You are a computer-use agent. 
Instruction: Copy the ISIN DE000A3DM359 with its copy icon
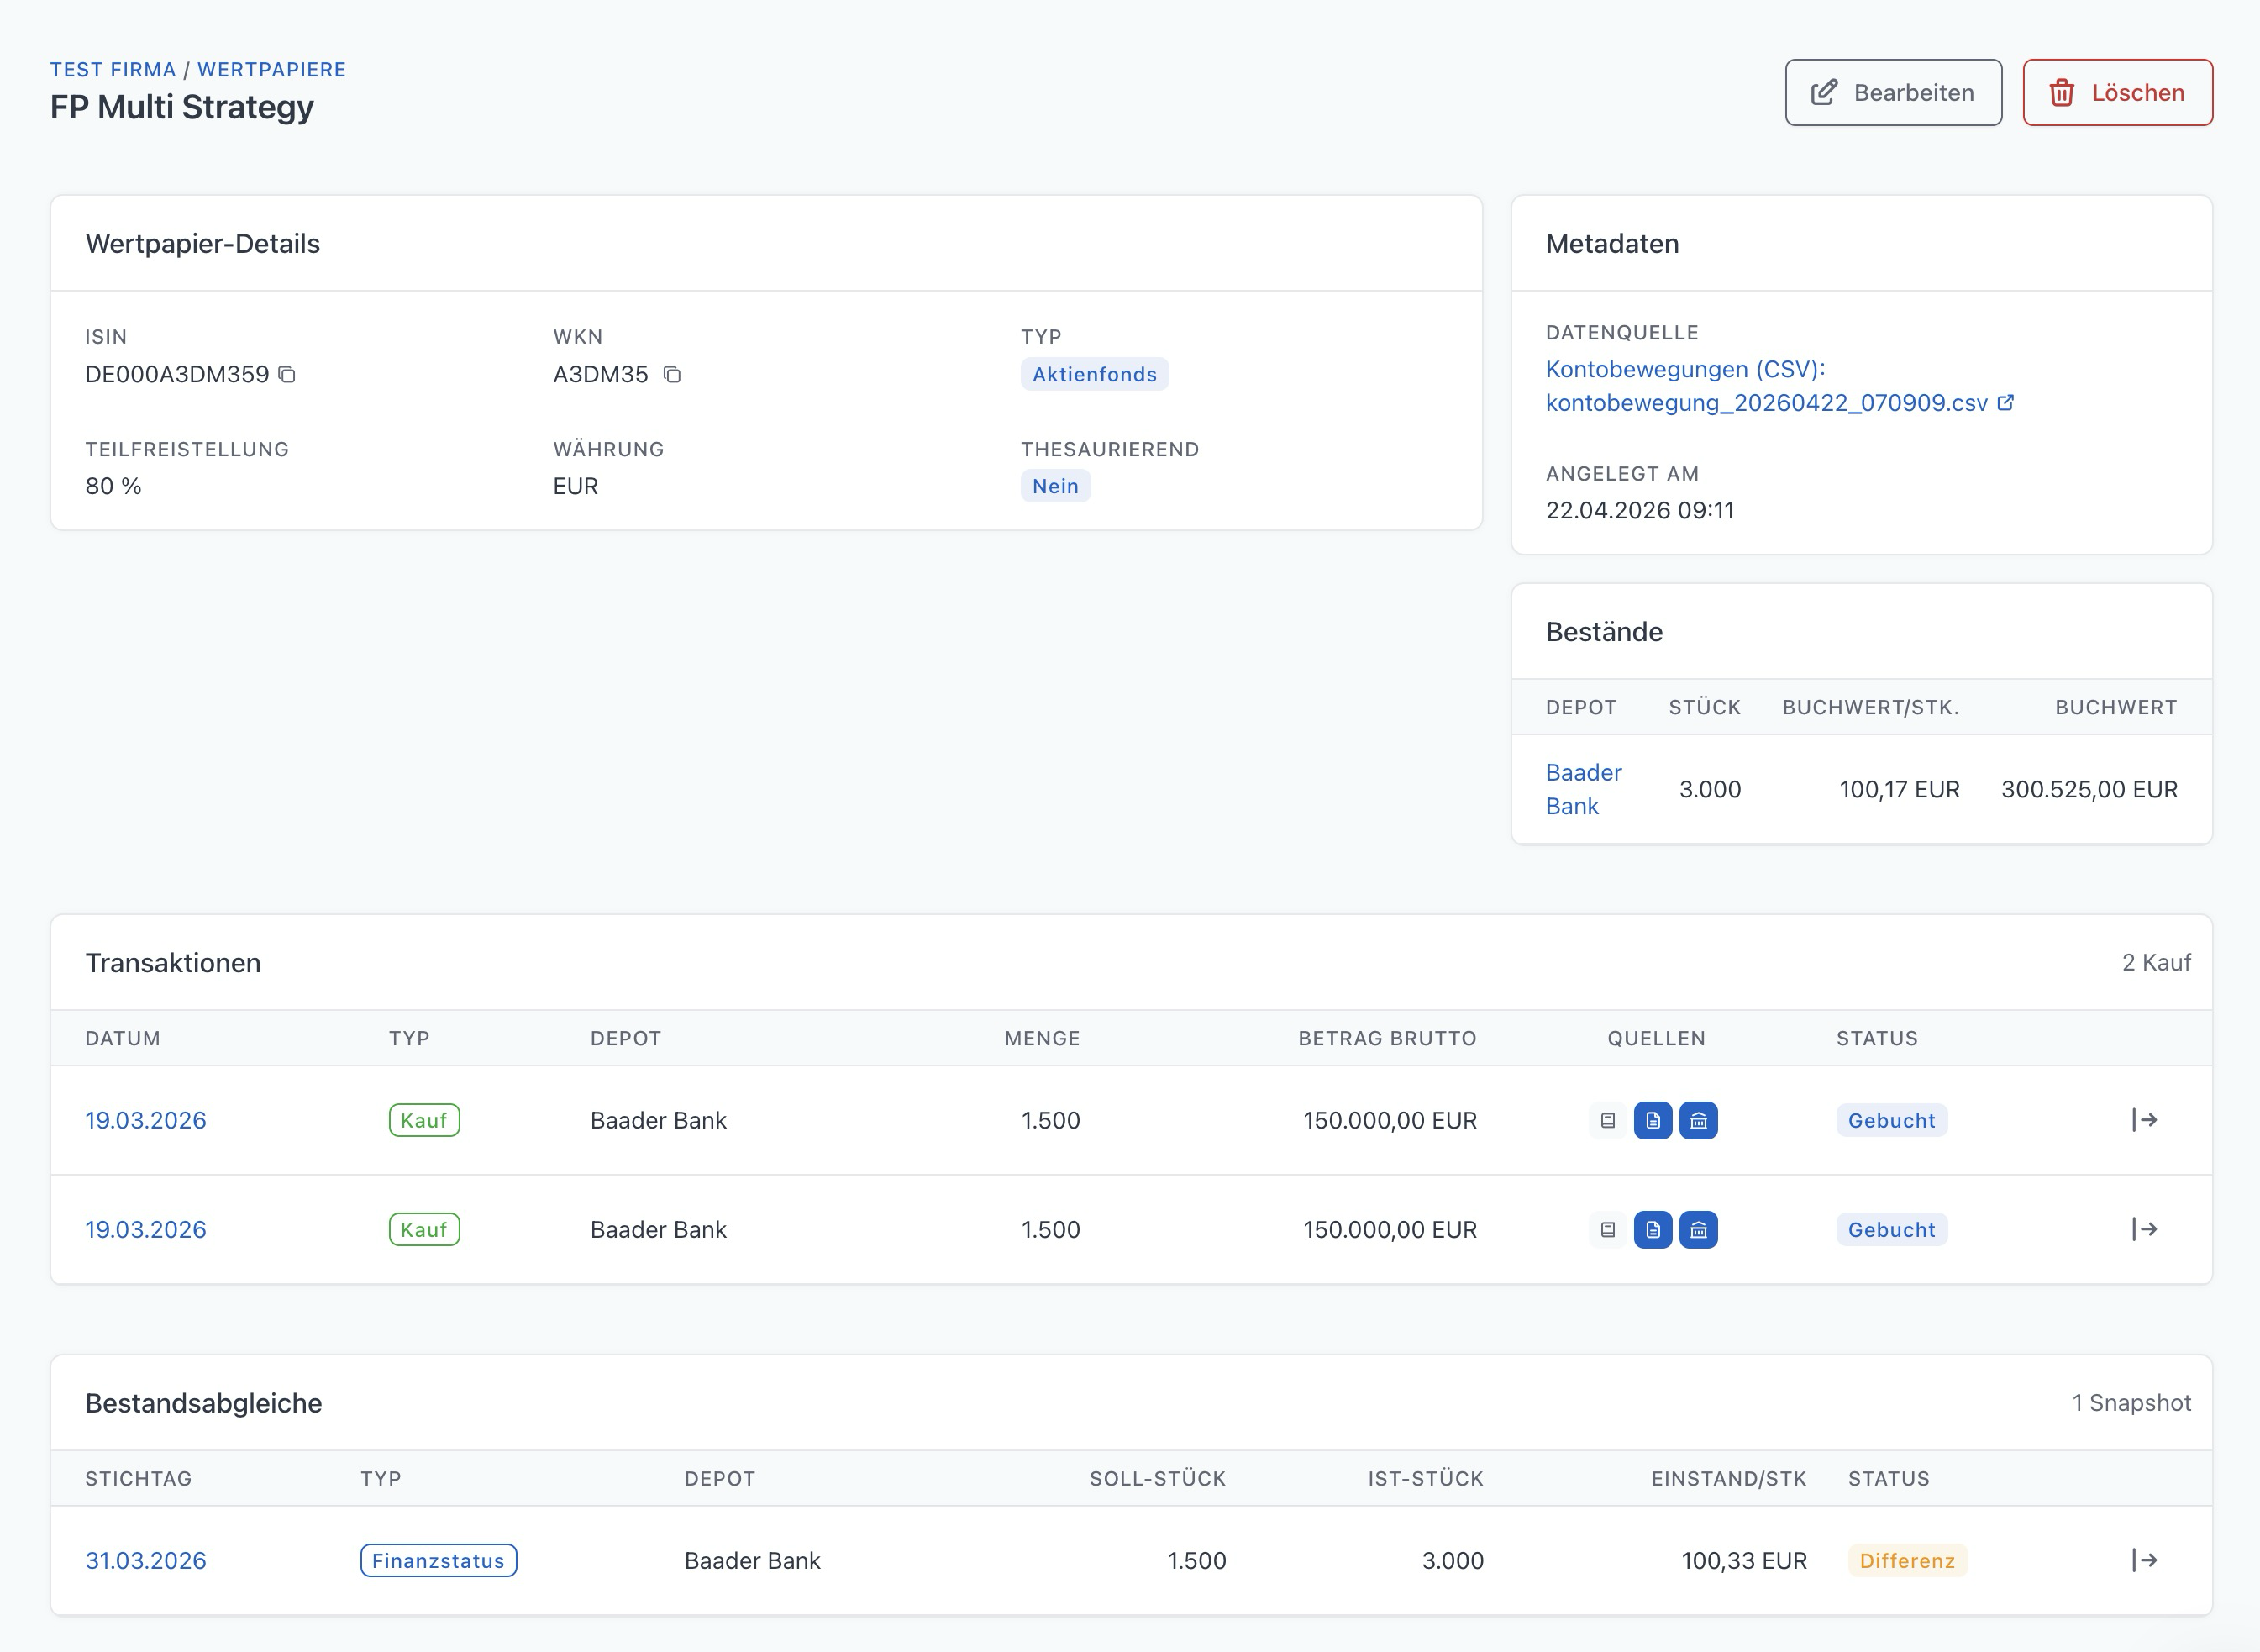pyautogui.click(x=286, y=374)
